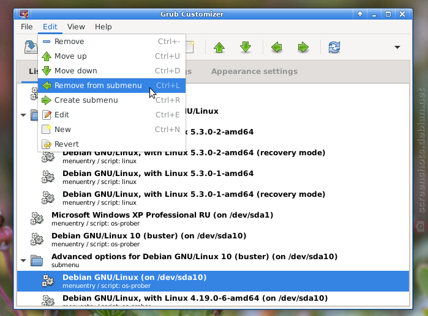Collapse the Advanced options for Debian buster submenu
The width and height of the screenshot is (428, 316).
click(23, 260)
